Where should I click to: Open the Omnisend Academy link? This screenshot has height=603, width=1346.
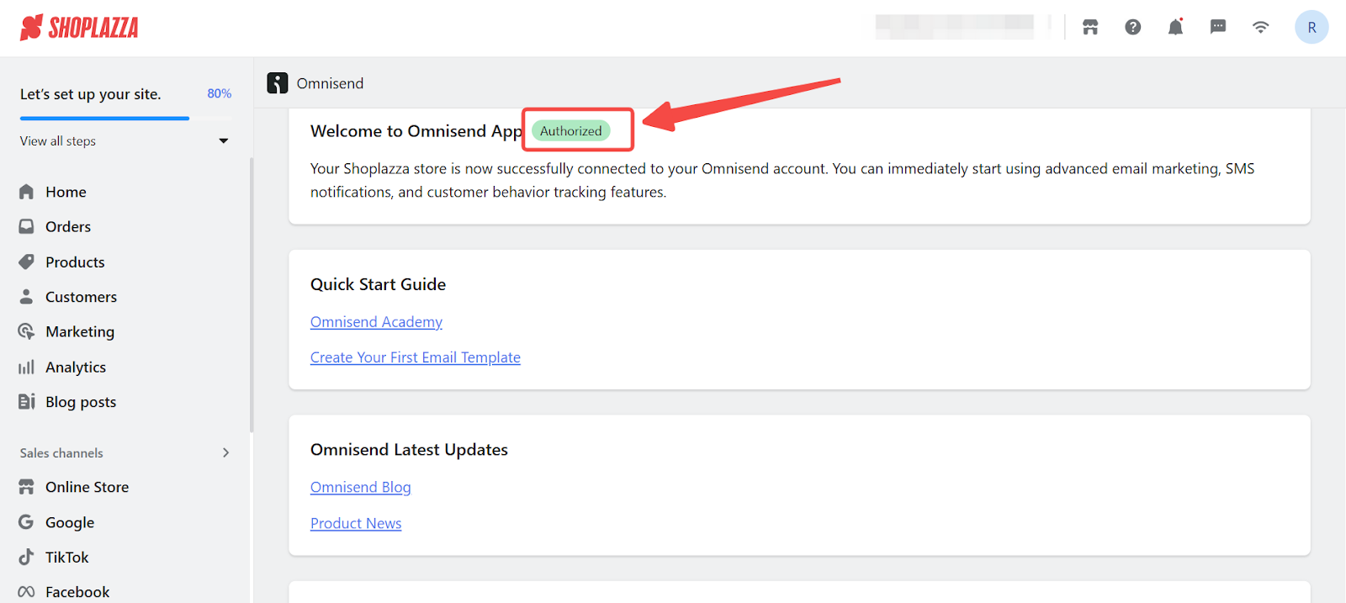point(376,322)
